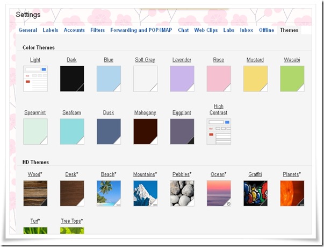Viewport: 324px width, 247px height.
Task: Open the Inbox settings tab
Action: 247,30
